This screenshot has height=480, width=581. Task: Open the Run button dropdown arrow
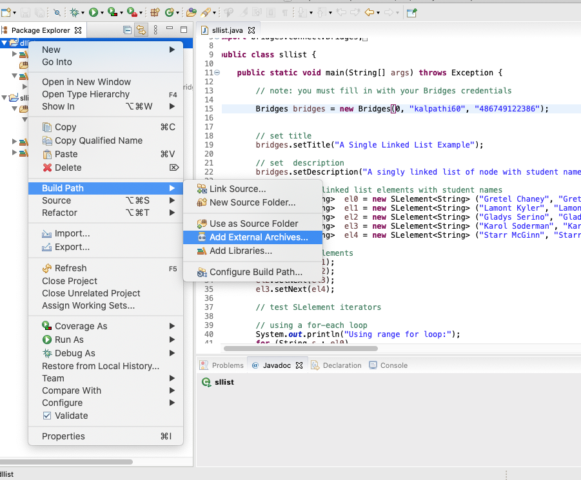[x=102, y=13]
